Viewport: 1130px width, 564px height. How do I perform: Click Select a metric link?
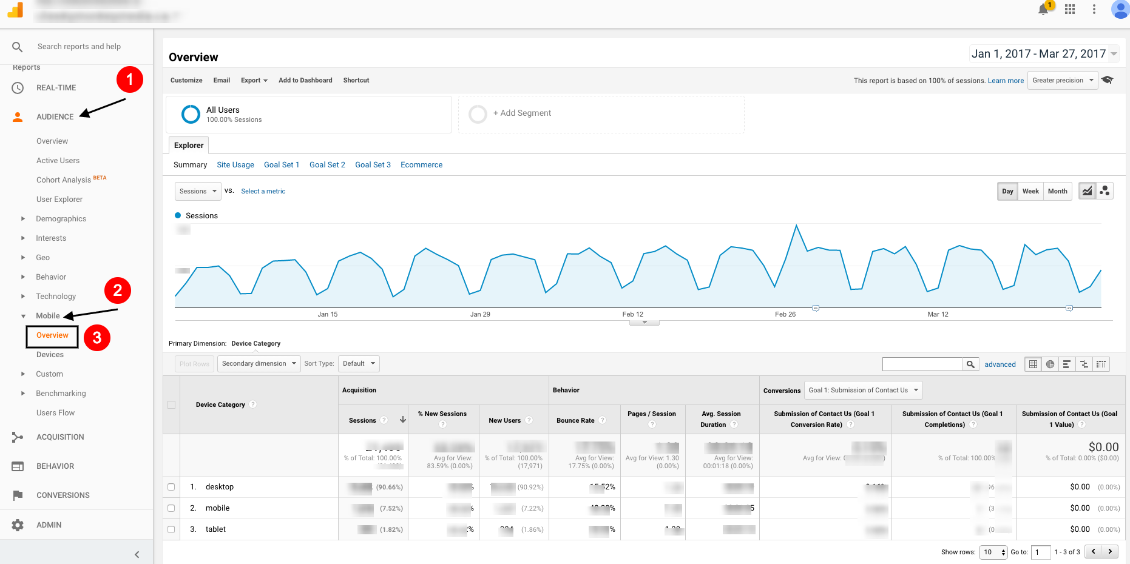263,191
